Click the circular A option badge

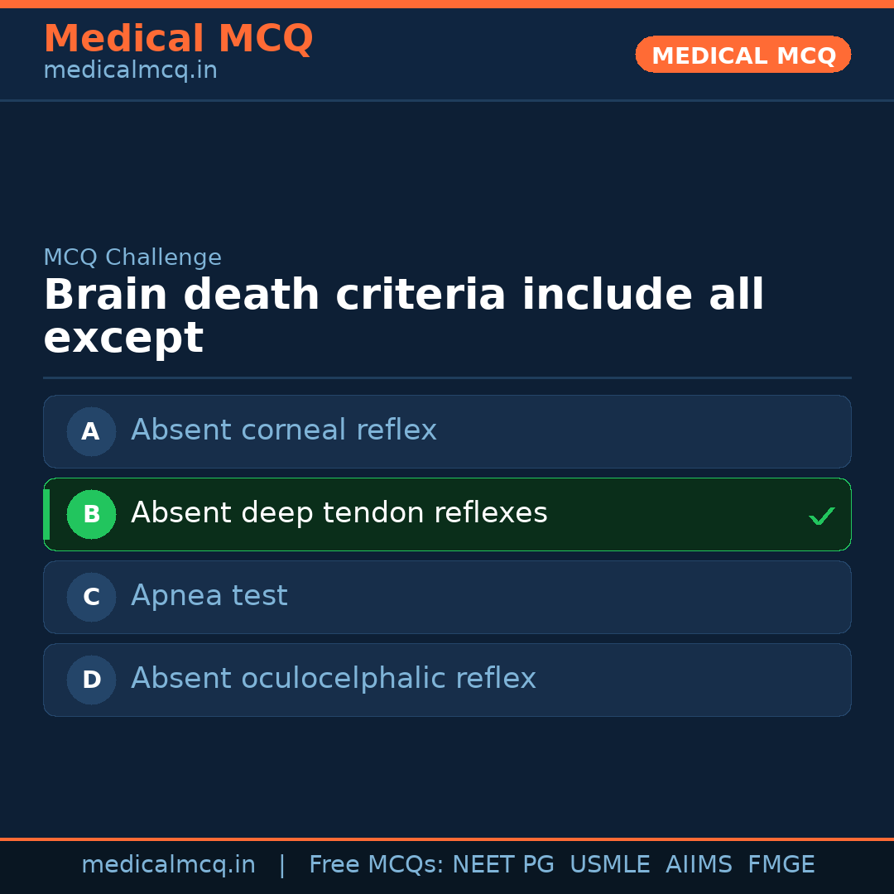(91, 431)
